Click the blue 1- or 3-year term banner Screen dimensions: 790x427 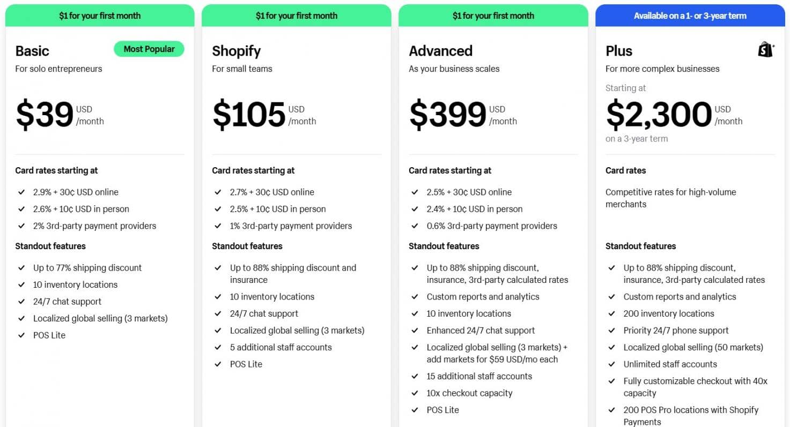point(690,16)
